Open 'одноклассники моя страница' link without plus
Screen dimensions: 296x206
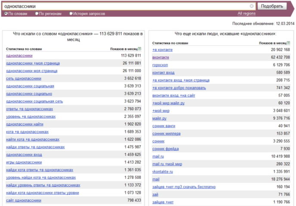click(32, 71)
